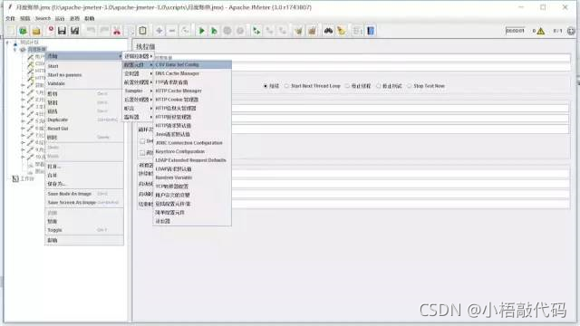This screenshot has width=580, height=326.
Task: Expand the 配置元件 submenu
Action: click(x=138, y=64)
